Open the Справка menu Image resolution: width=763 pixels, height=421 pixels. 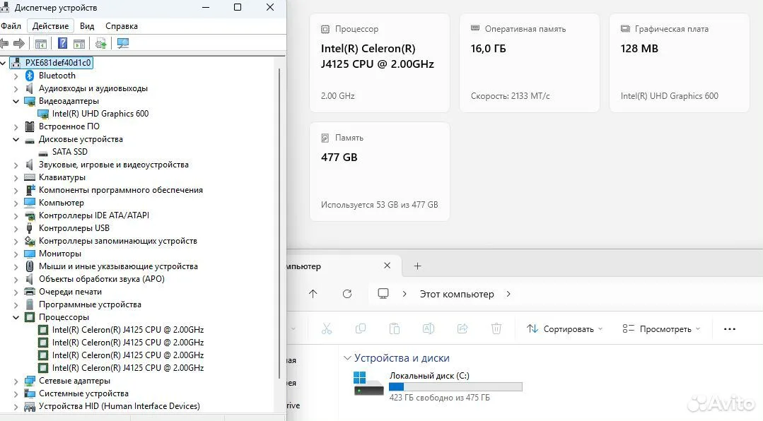pos(122,26)
